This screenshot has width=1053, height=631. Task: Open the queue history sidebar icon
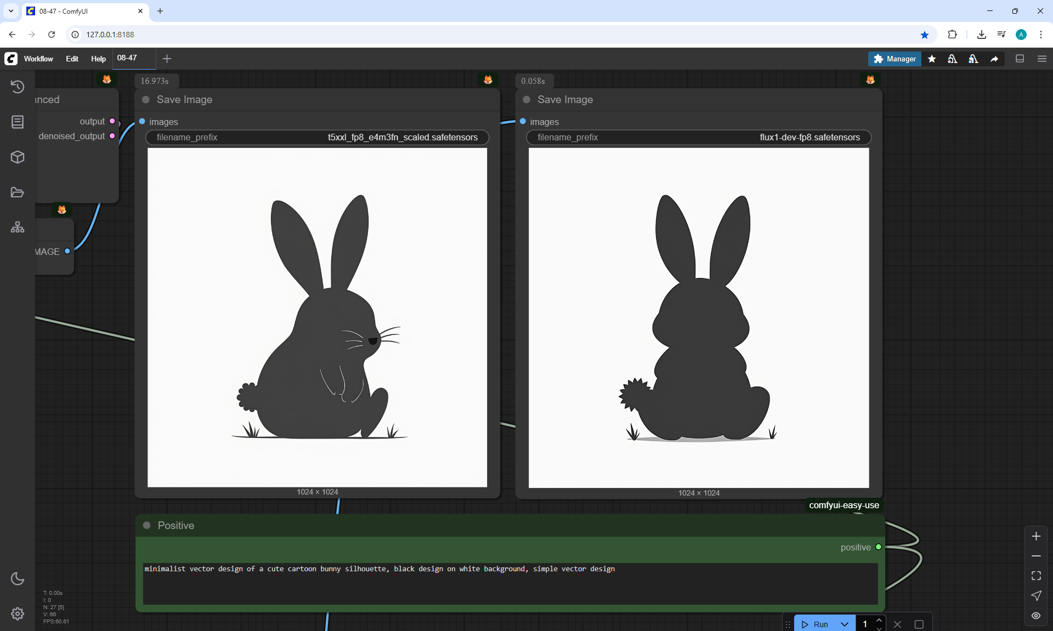click(x=18, y=87)
